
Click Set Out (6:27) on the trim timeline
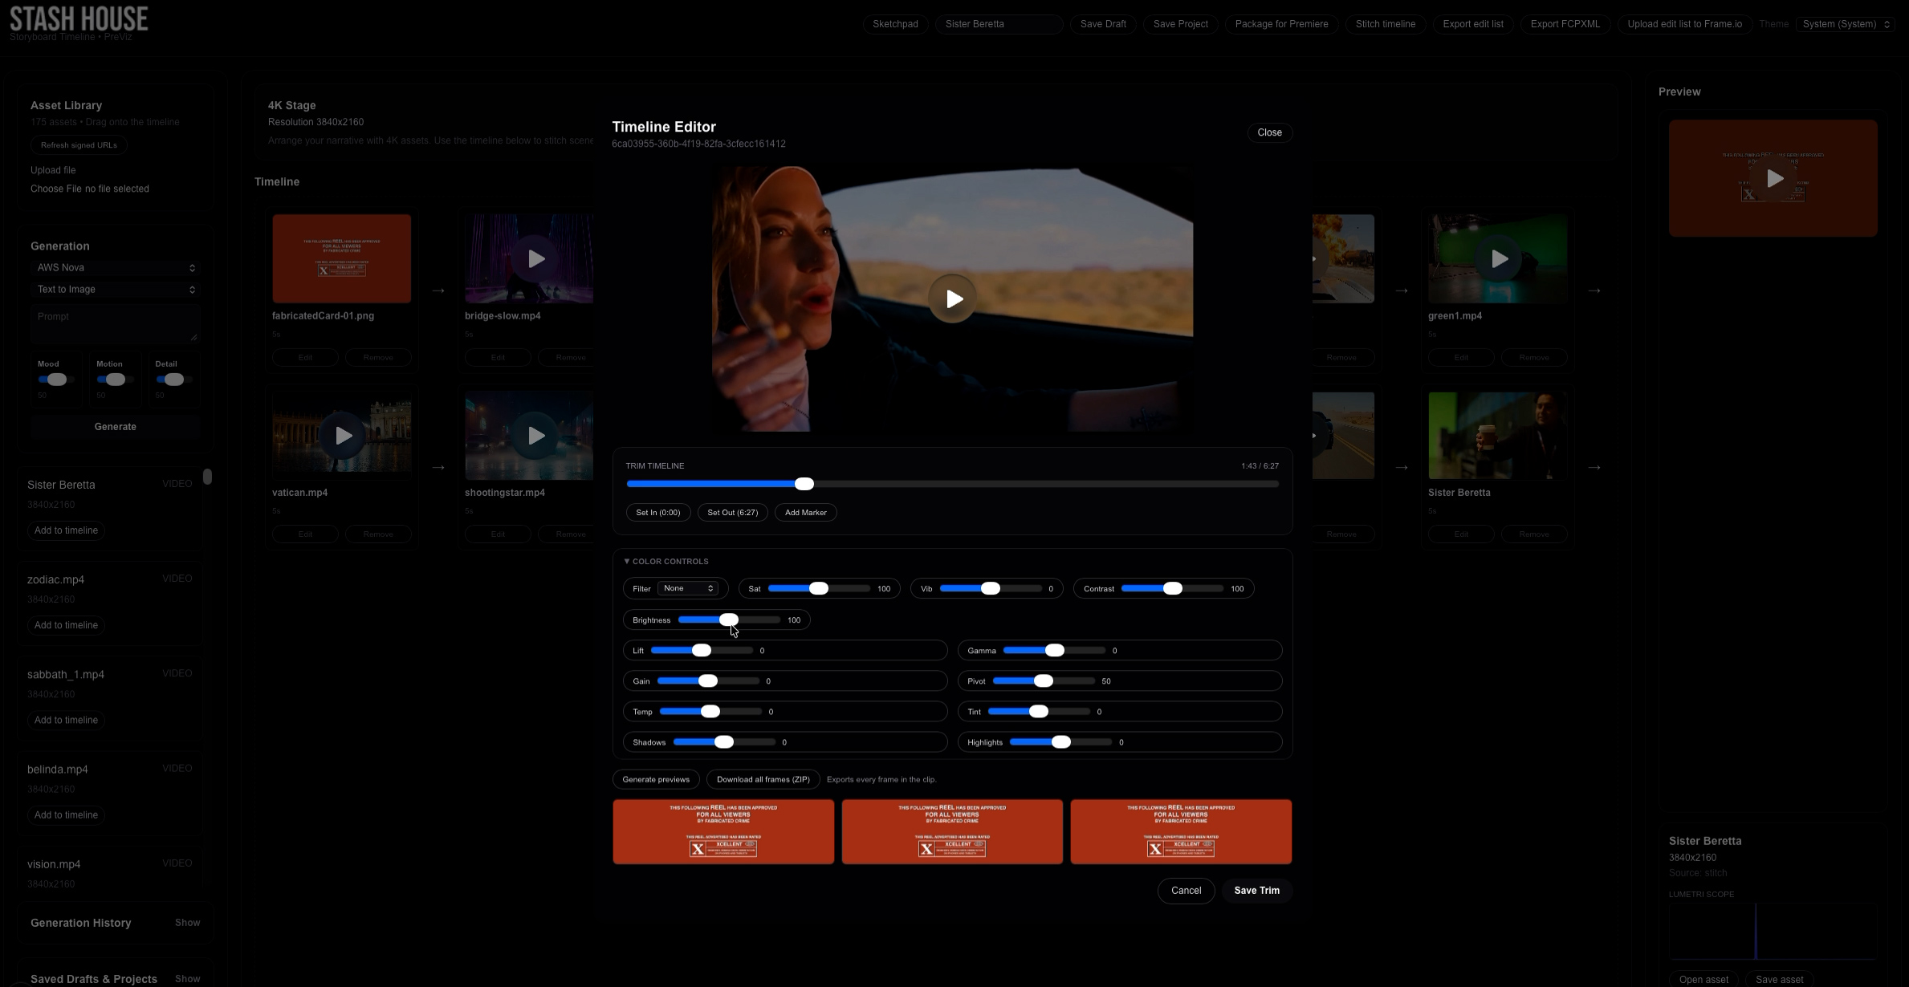click(x=731, y=512)
